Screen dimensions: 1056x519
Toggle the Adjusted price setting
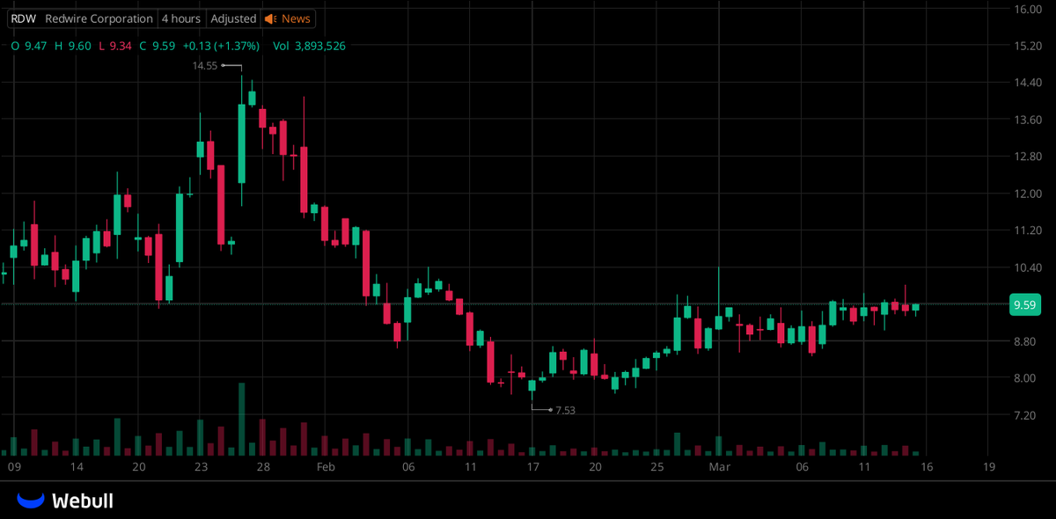click(x=234, y=18)
